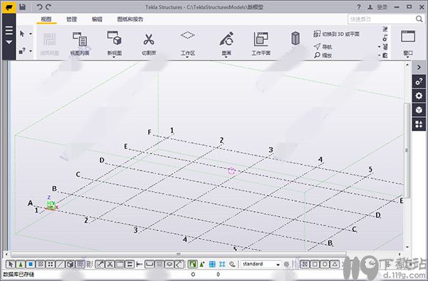Expand the Zoom (缩放) dropdown arrow
This screenshot has width=428, height=281.
coord(379,56)
